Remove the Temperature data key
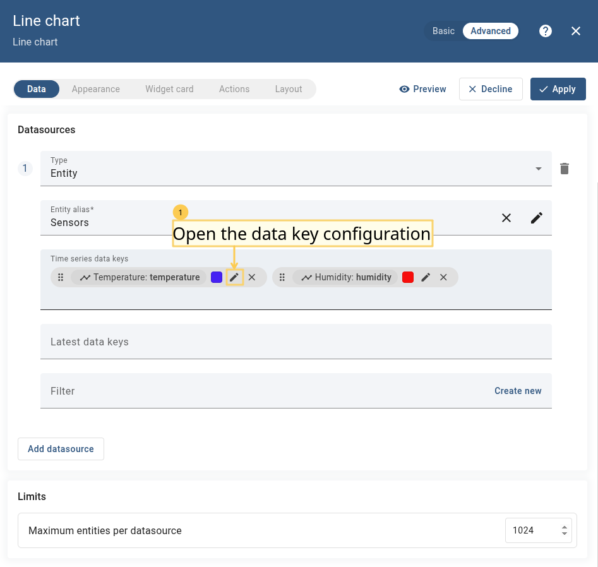The height and width of the screenshot is (567, 598). click(x=252, y=277)
